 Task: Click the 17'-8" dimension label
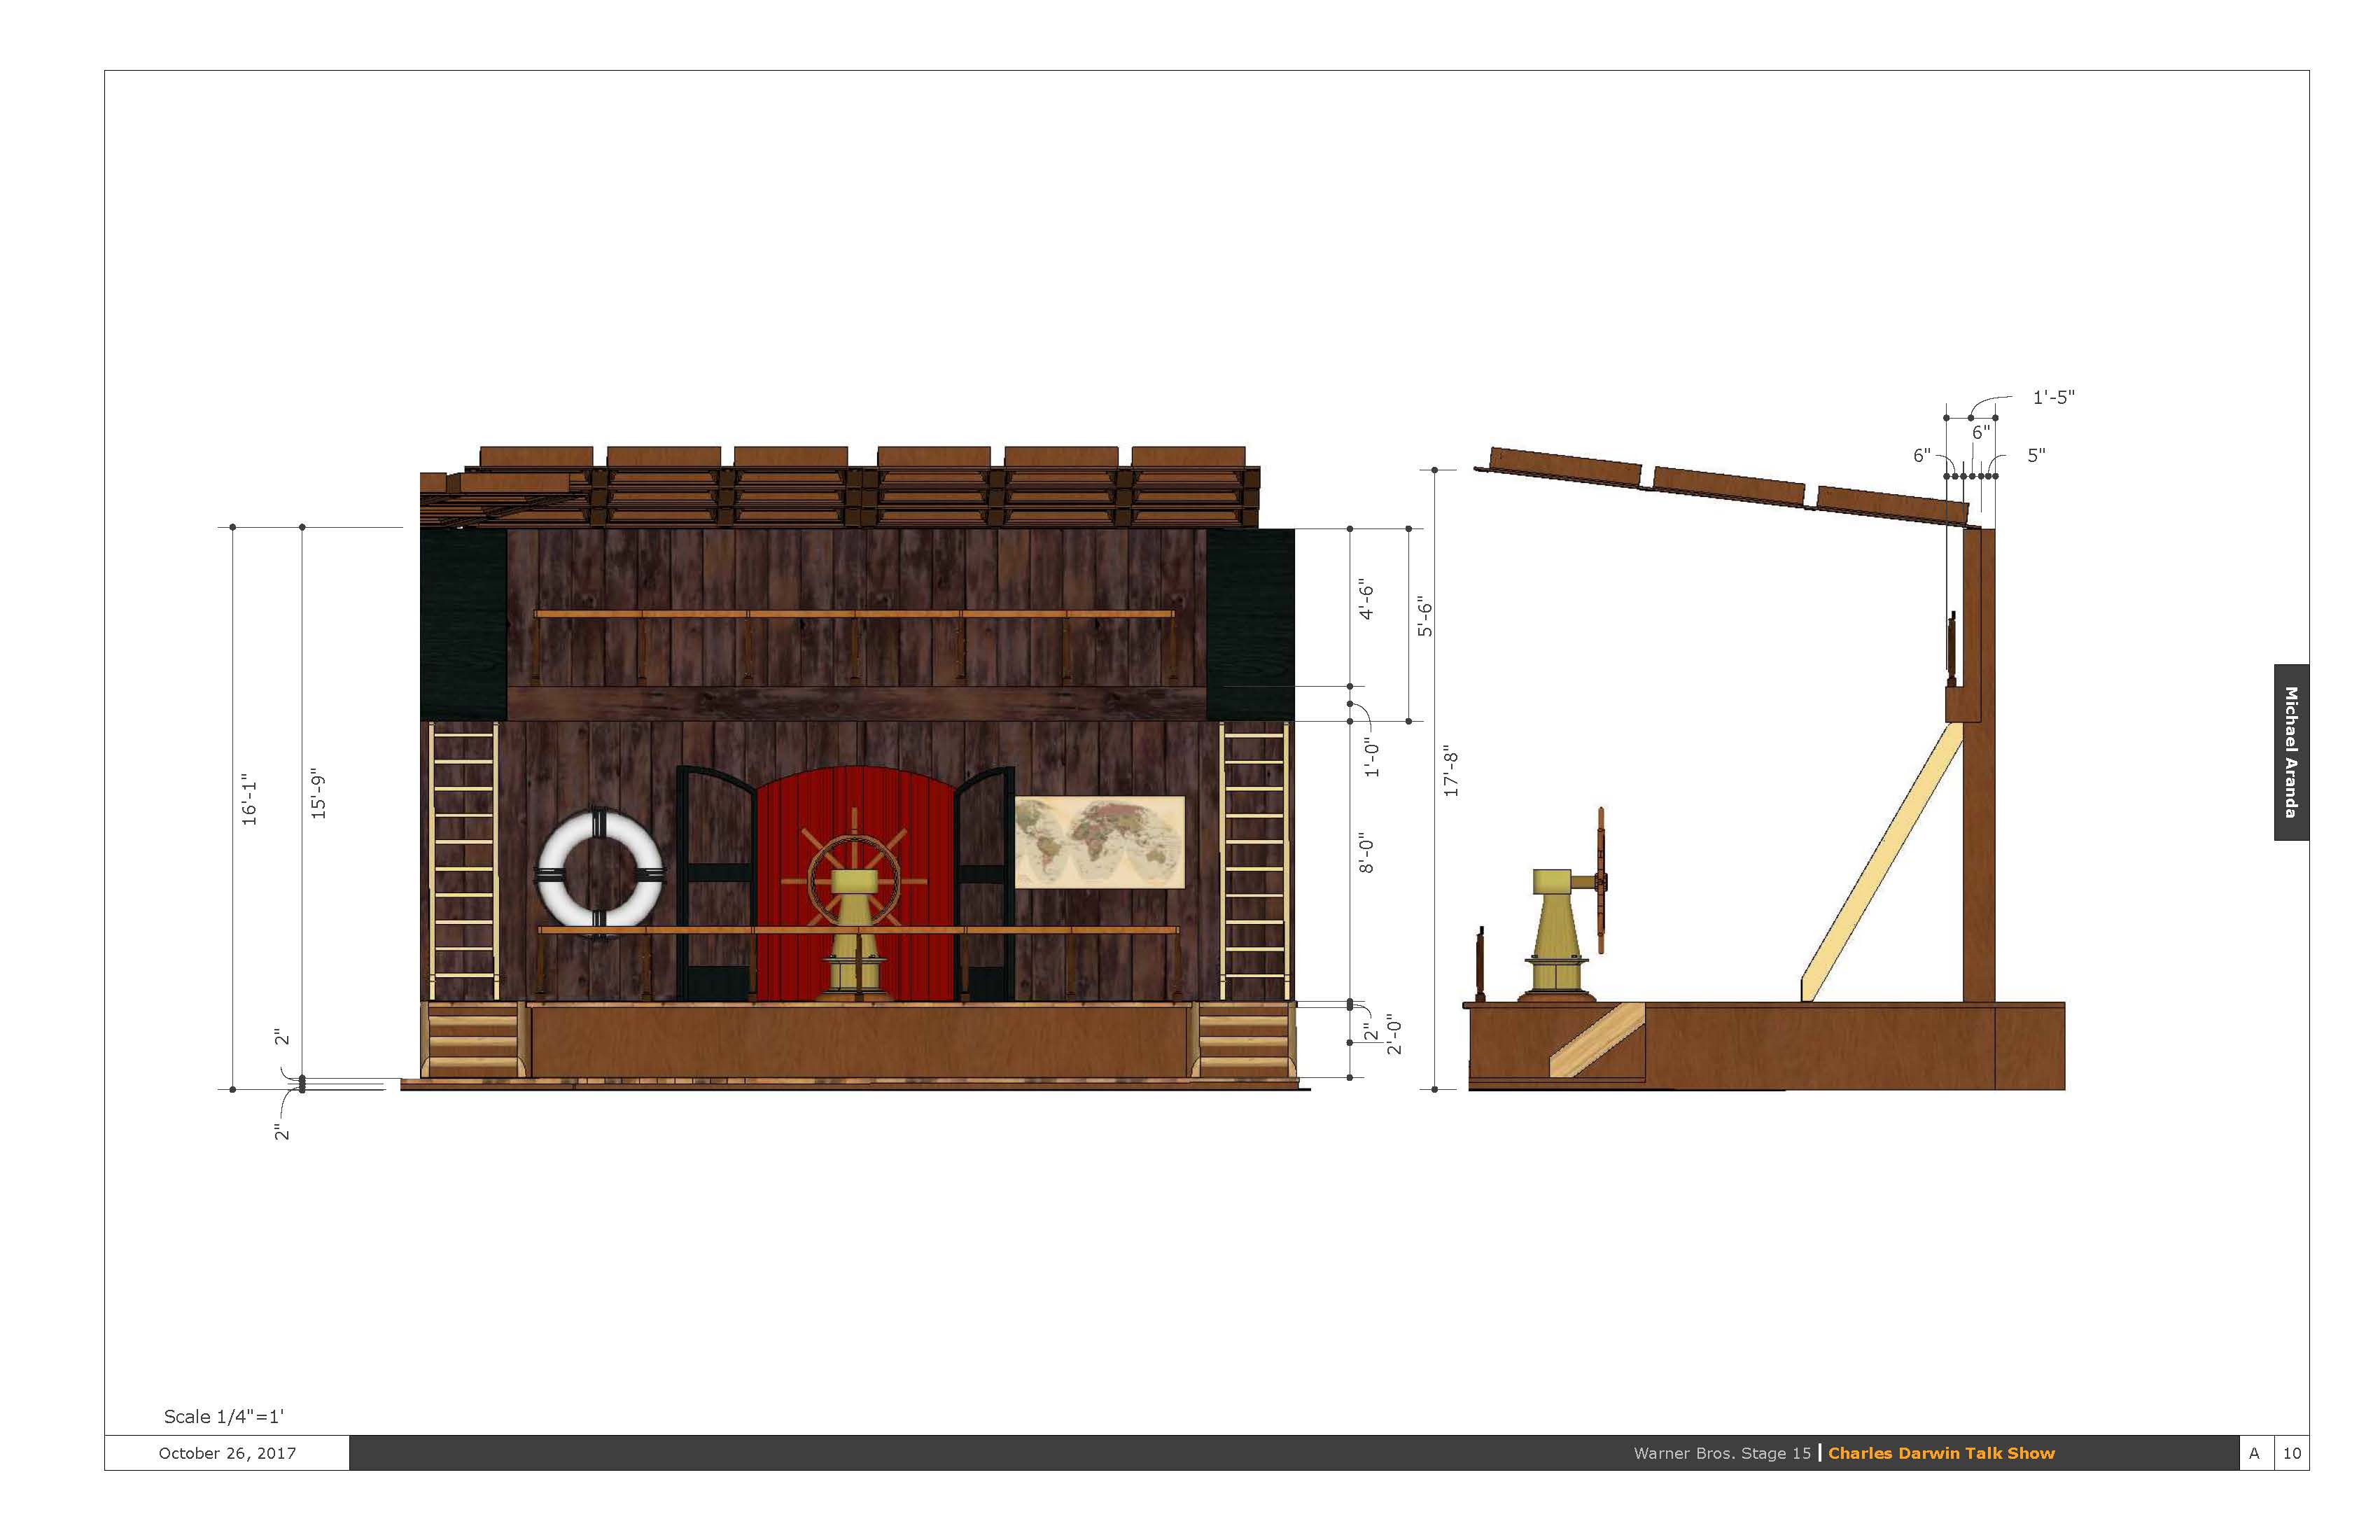[1451, 771]
